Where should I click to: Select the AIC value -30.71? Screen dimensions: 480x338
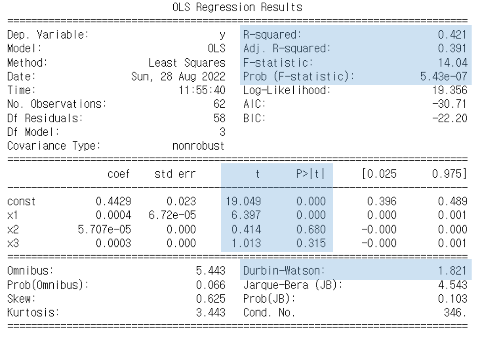pos(450,104)
